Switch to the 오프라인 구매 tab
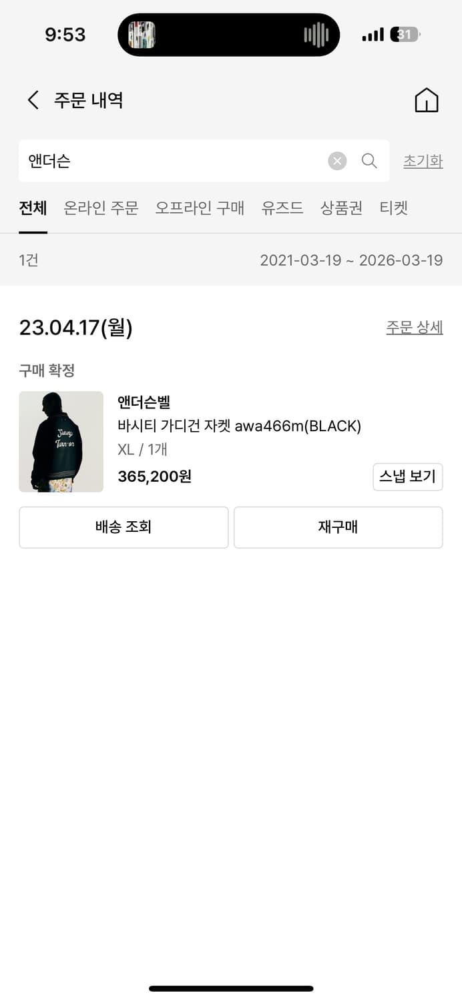 point(200,208)
